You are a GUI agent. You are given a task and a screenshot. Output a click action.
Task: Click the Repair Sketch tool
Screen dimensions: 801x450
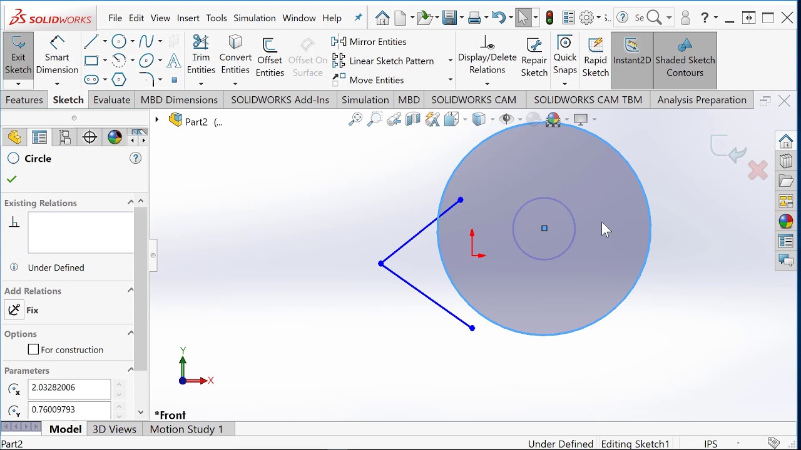pos(534,56)
